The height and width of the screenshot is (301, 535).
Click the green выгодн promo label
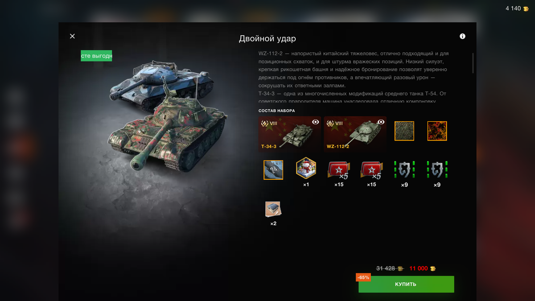coord(96,56)
